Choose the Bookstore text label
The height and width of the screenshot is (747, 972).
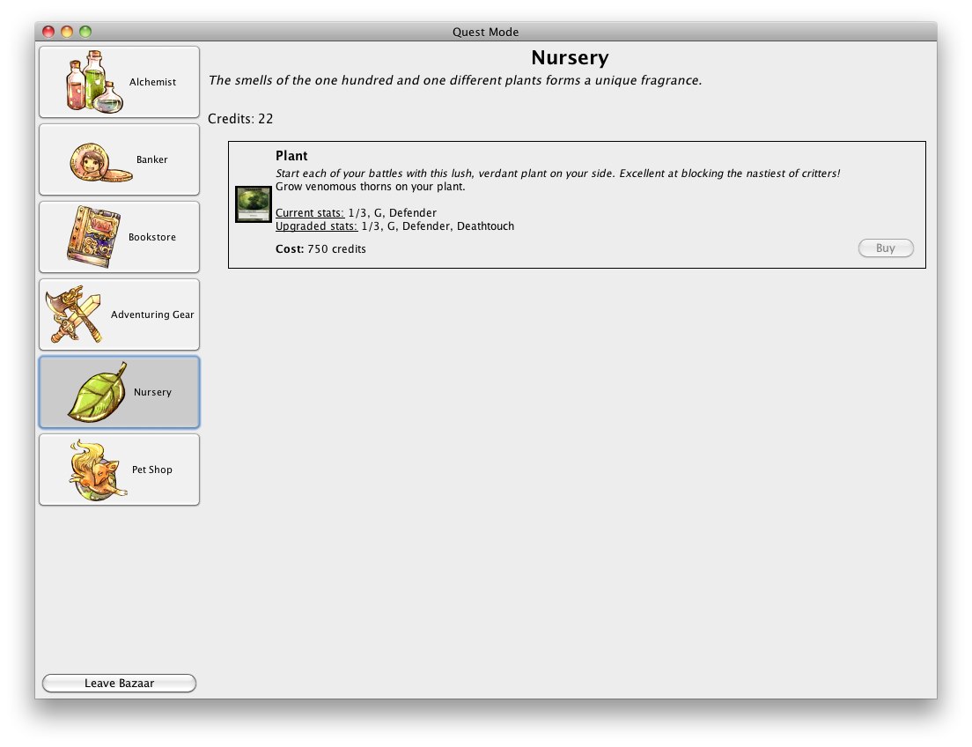tap(152, 237)
